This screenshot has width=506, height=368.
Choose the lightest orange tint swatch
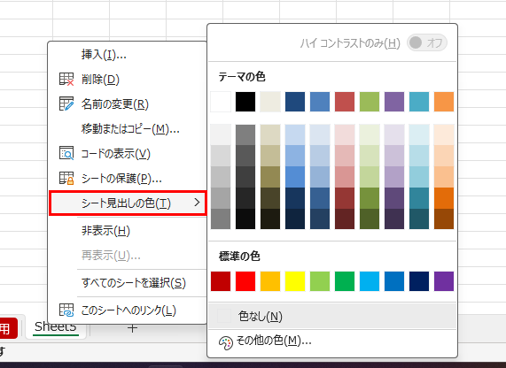pos(444,134)
